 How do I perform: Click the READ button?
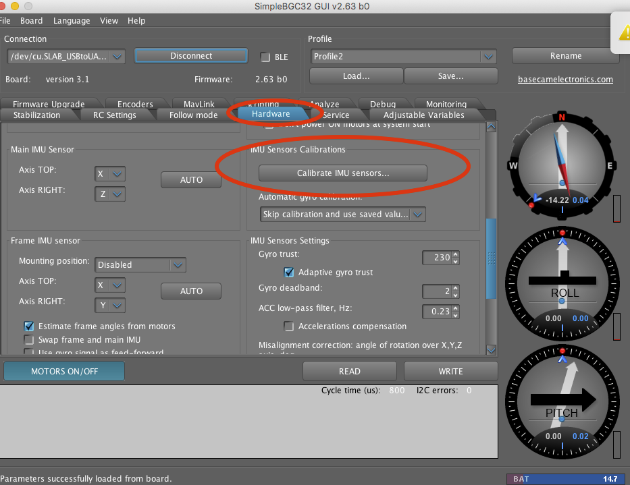pyautogui.click(x=350, y=372)
